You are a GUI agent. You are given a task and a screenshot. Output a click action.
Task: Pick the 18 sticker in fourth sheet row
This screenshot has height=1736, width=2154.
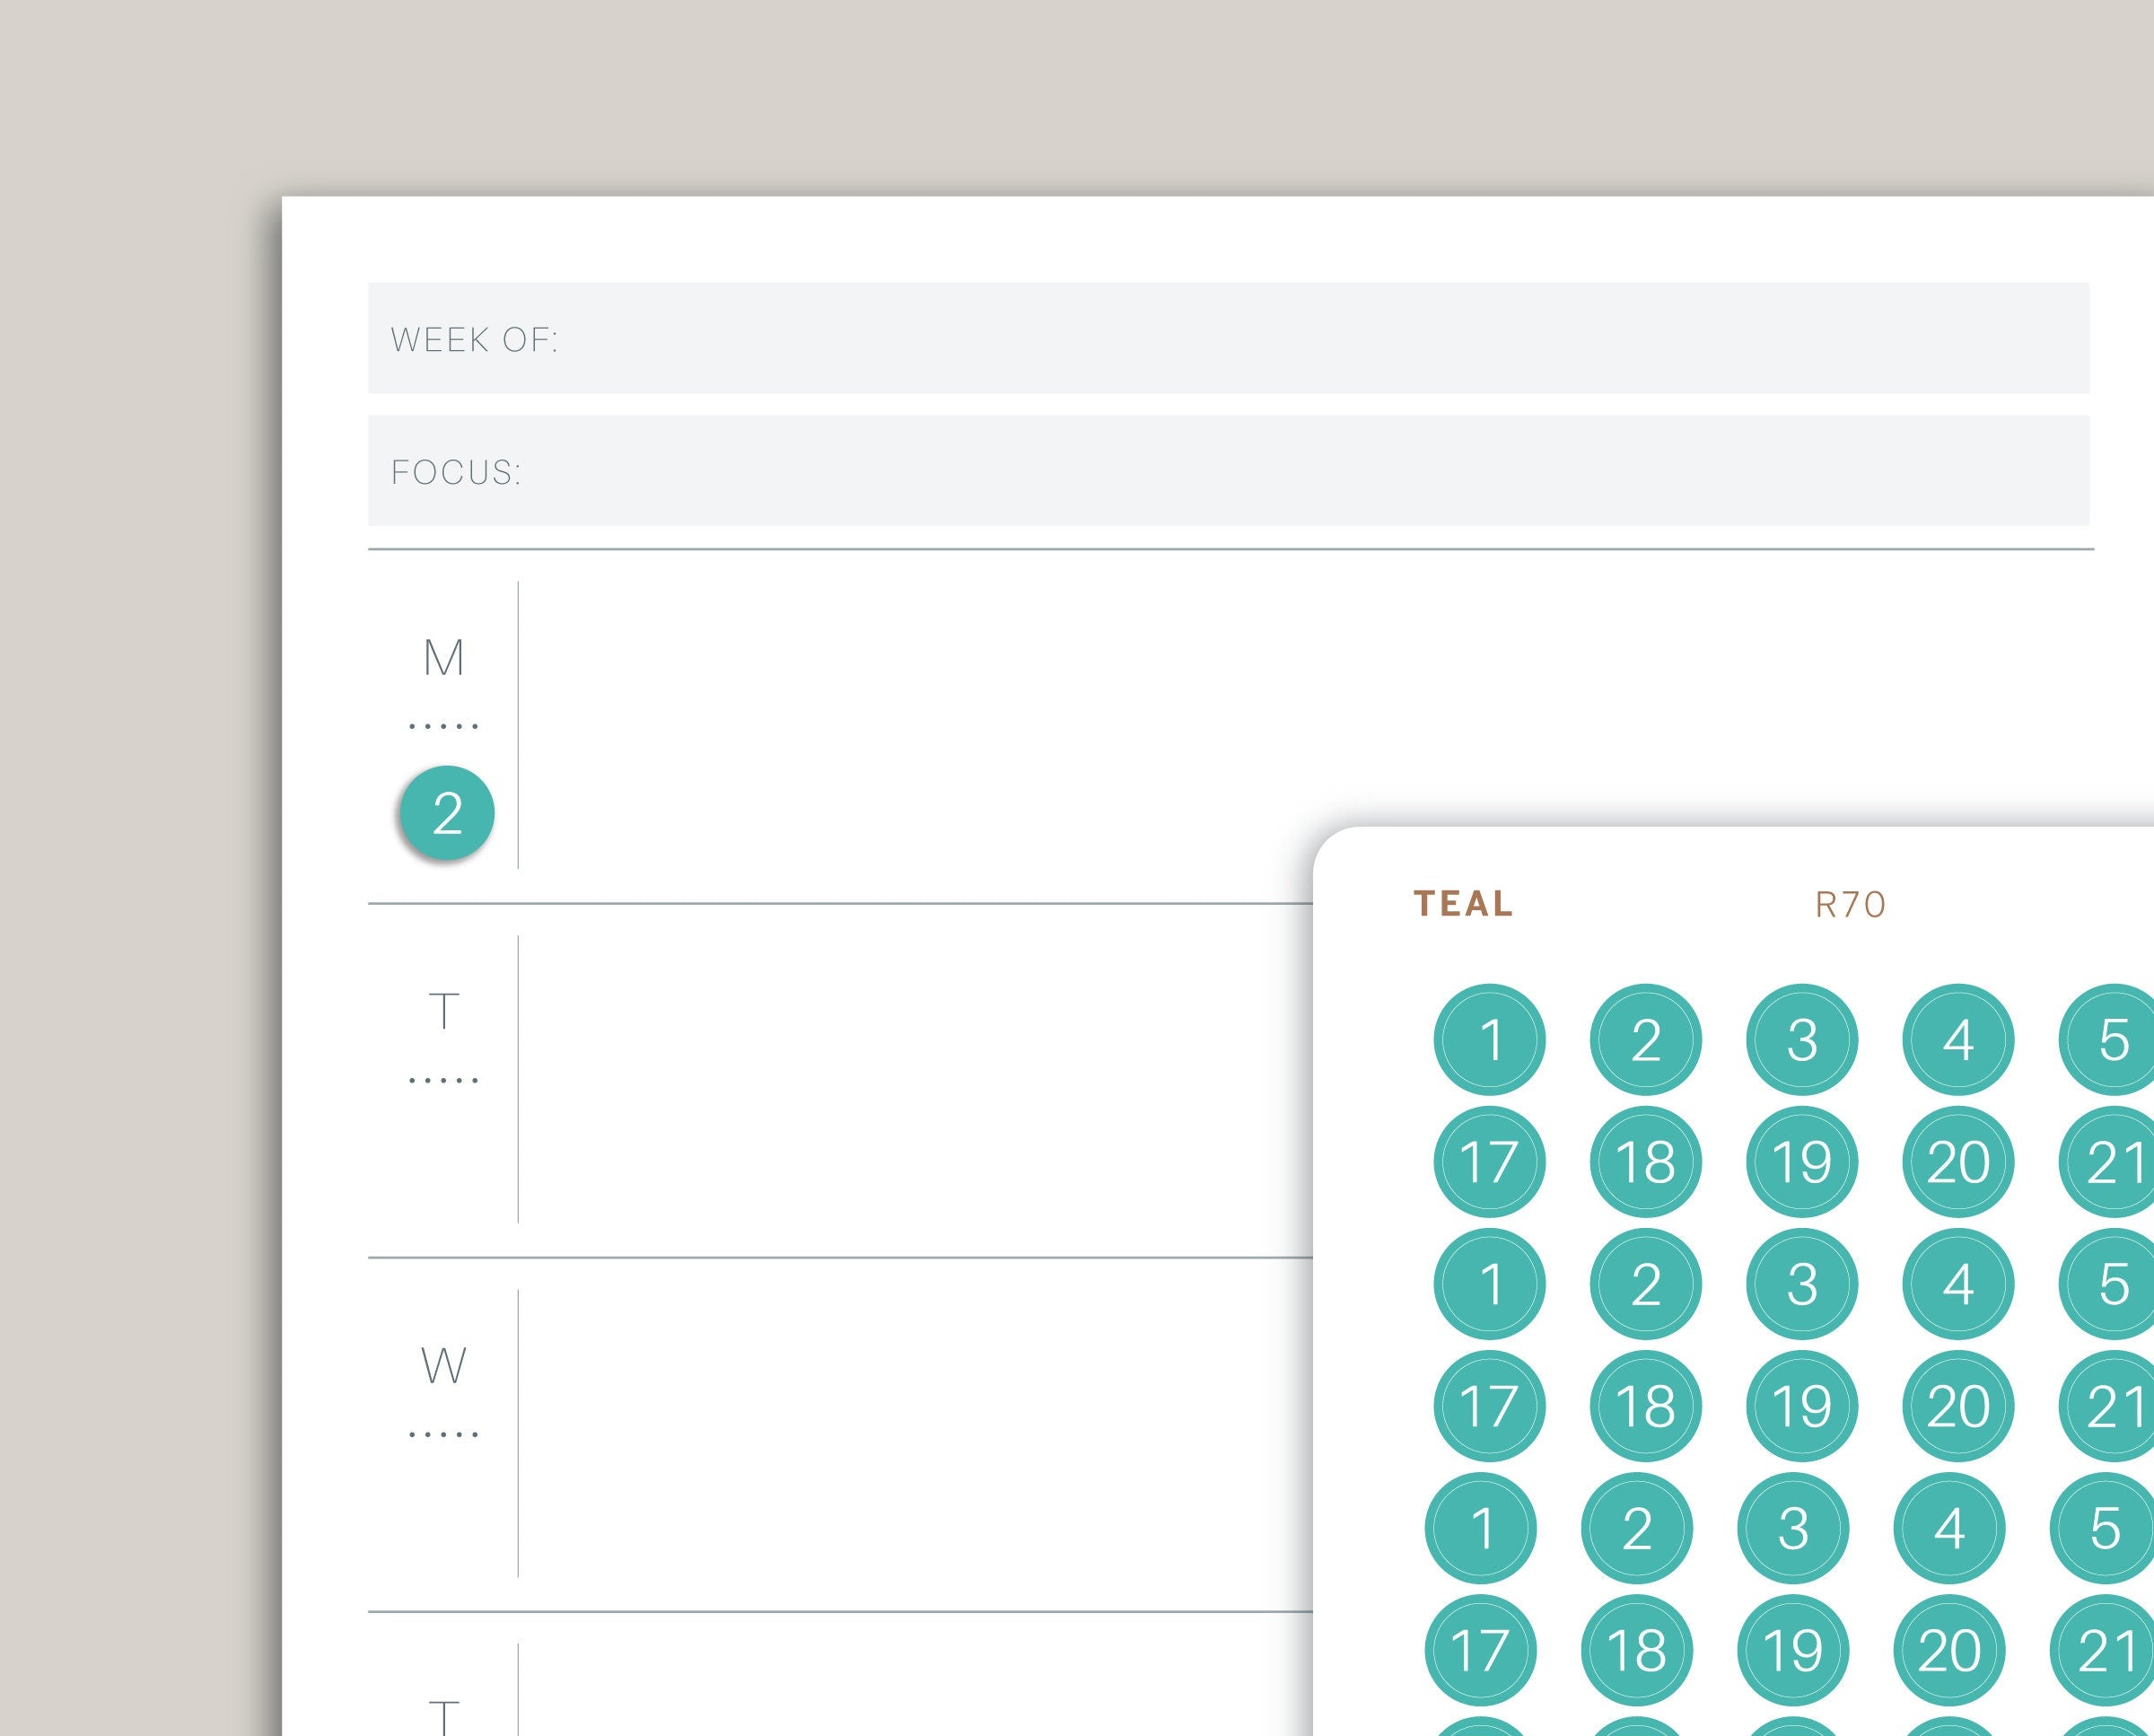tap(1645, 1406)
